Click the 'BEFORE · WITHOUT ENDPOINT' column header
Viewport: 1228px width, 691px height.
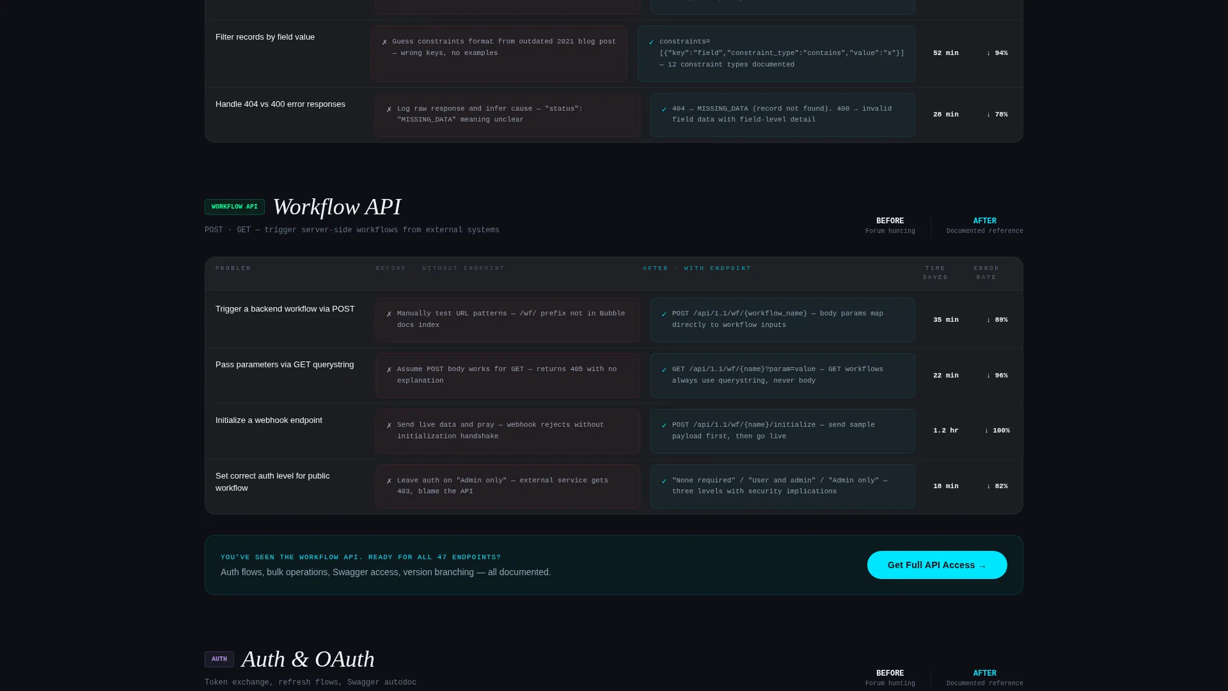coord(440,269)
